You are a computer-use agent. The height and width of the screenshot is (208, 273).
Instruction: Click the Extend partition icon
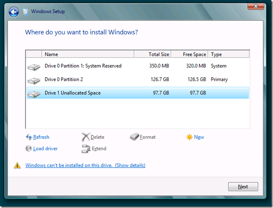click(x=85, y=149)
